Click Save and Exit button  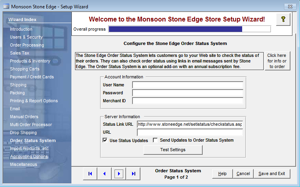pyautogui.click(x=272, y=173)
